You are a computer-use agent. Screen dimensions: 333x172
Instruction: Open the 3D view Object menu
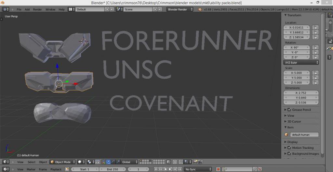click(x=43, y=162)
